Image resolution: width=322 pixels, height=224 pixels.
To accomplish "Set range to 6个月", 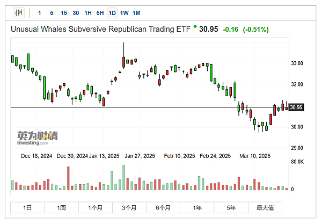I will (163, 207).
